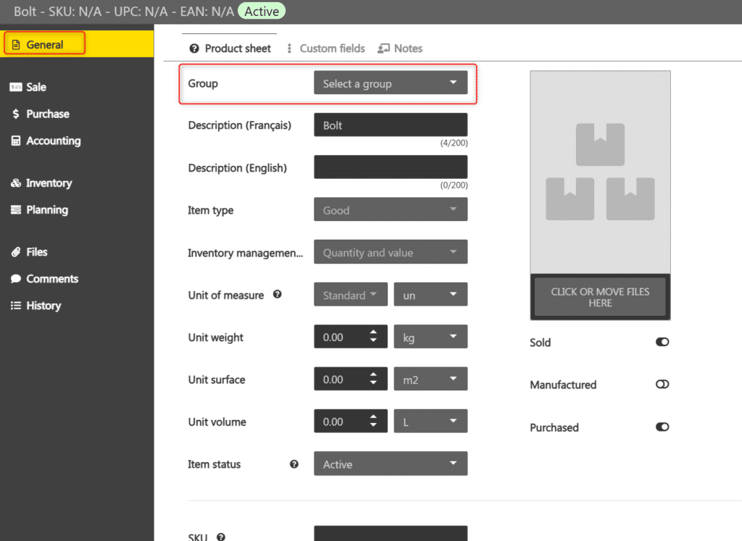Click the Description (English) input field

[x=391, y=167]
